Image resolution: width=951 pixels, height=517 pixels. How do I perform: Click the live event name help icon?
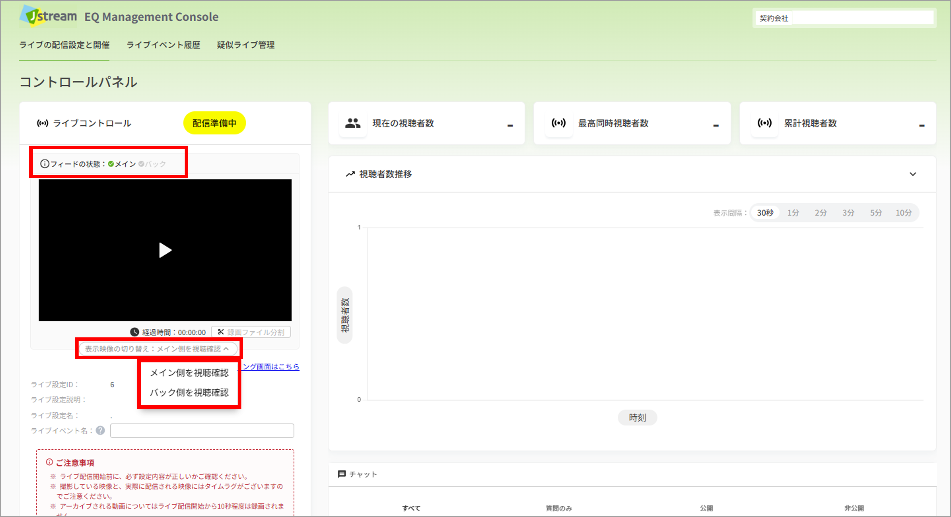(x=100, y=430)
